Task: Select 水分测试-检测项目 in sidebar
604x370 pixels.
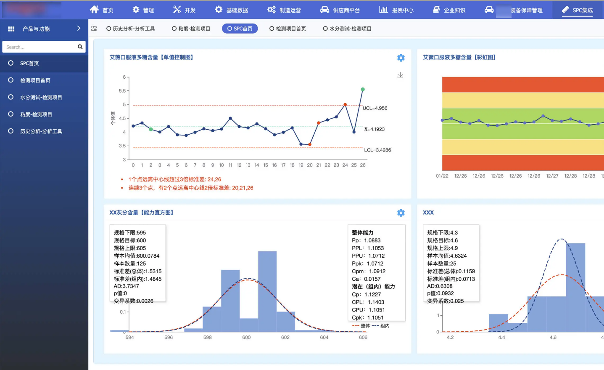Action: pos(41,97)
